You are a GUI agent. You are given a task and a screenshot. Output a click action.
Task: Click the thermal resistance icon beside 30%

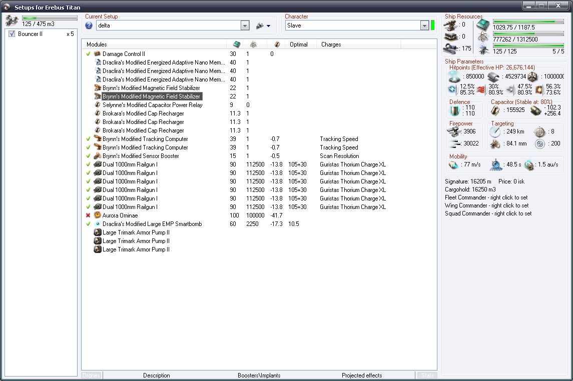coord(481,89)
